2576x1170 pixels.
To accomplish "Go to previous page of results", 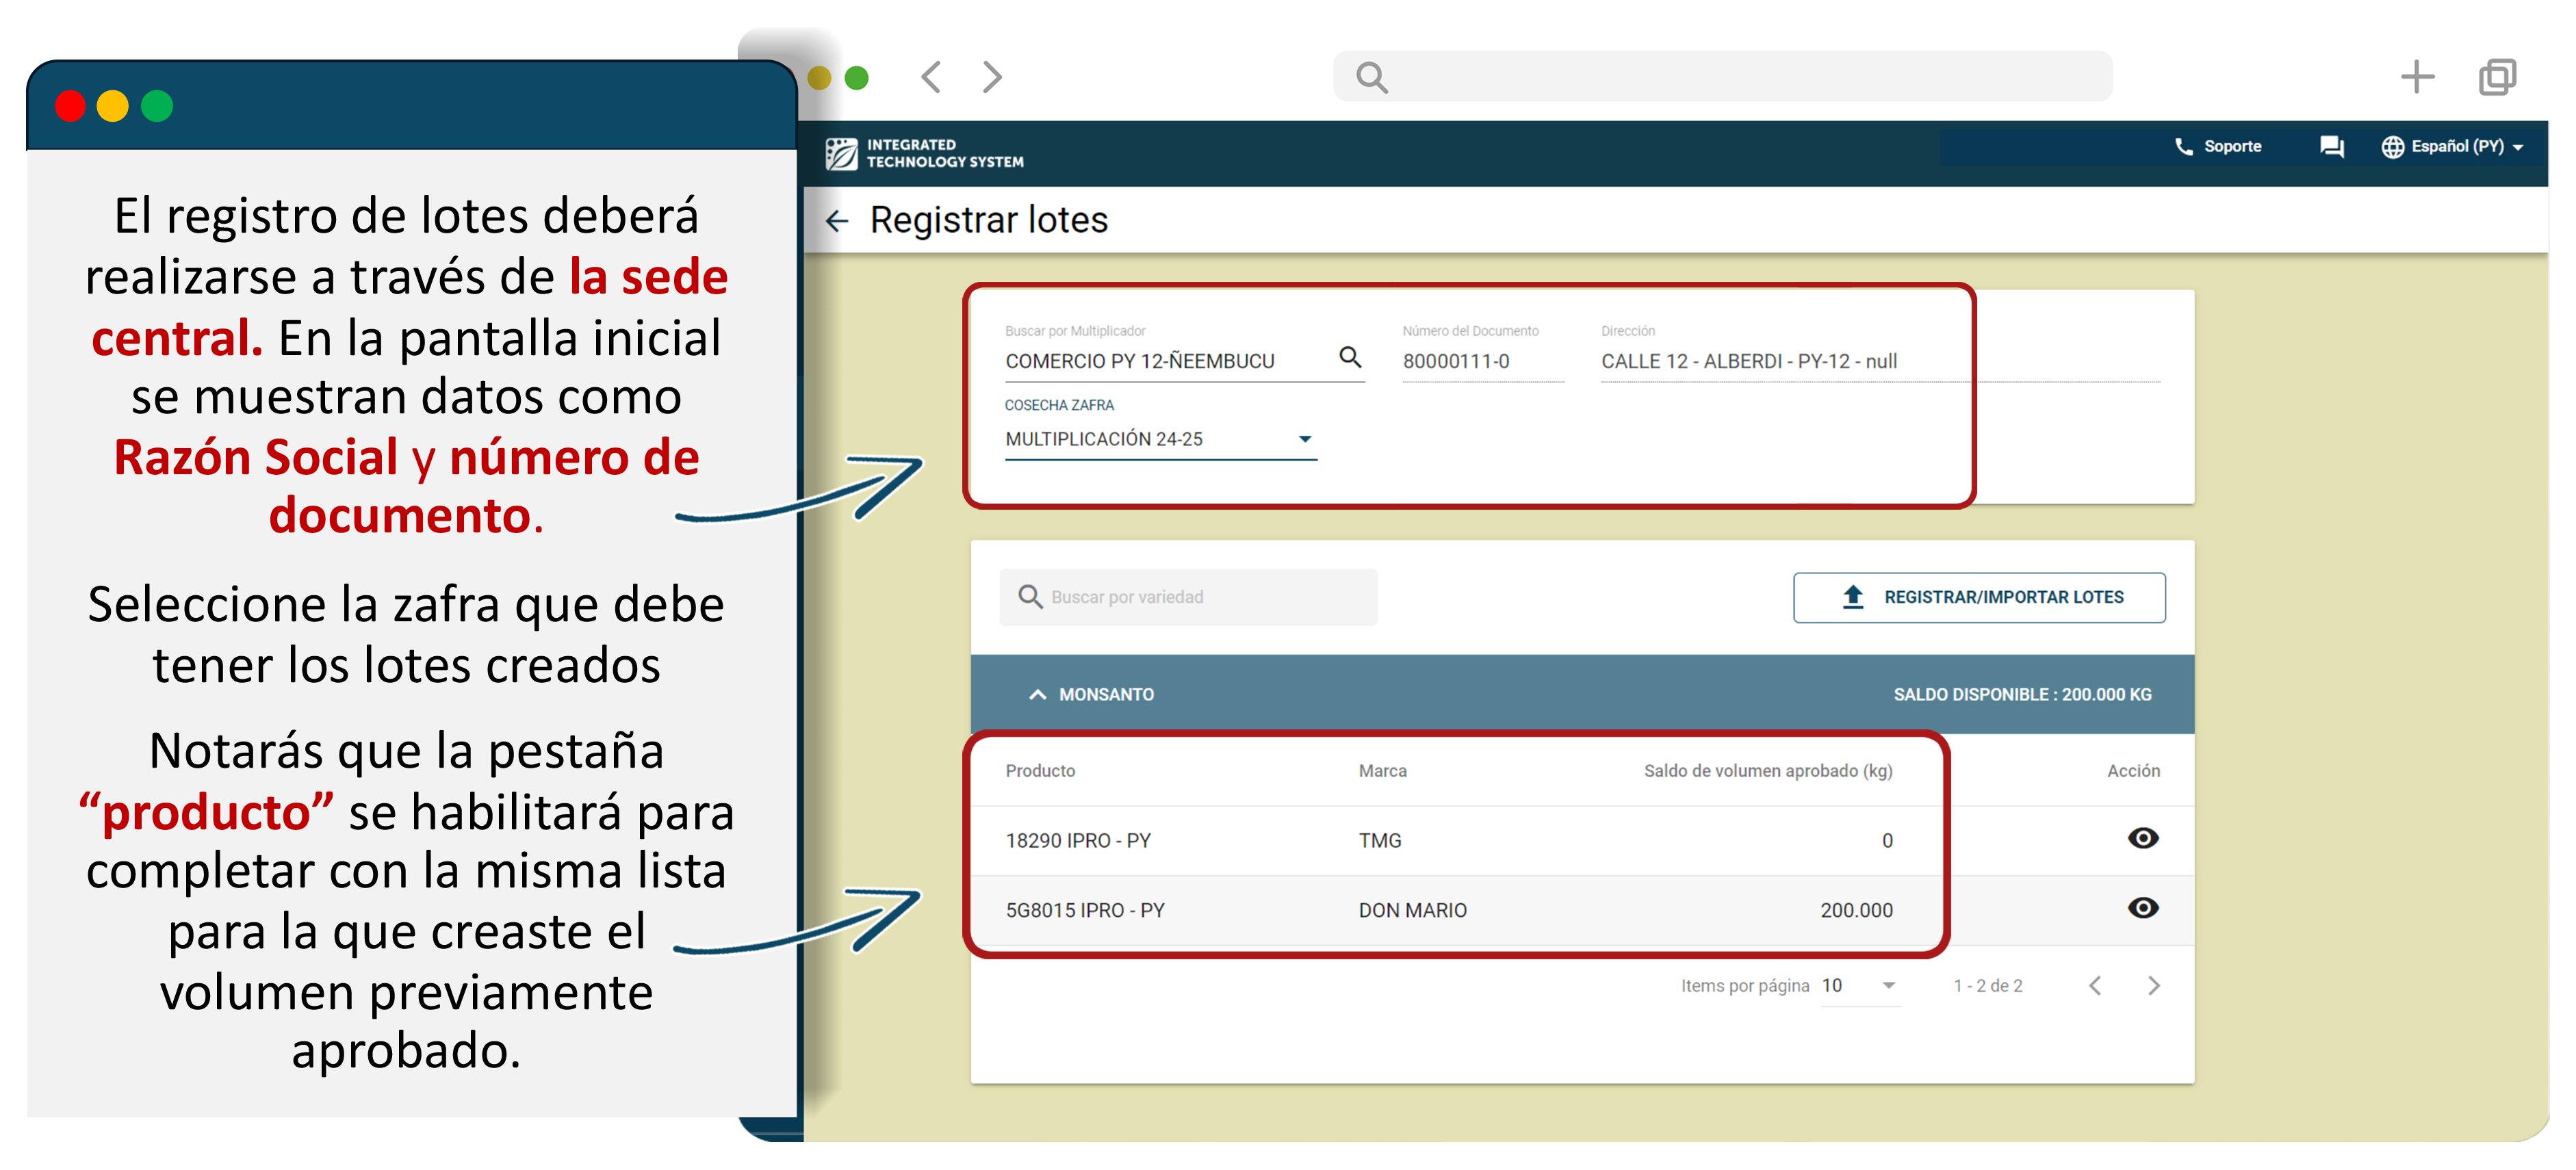I will point(2094,986).
